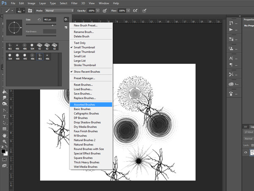Open the Opacity slider arrow
The image size is (254, 191).
[98, 11]
